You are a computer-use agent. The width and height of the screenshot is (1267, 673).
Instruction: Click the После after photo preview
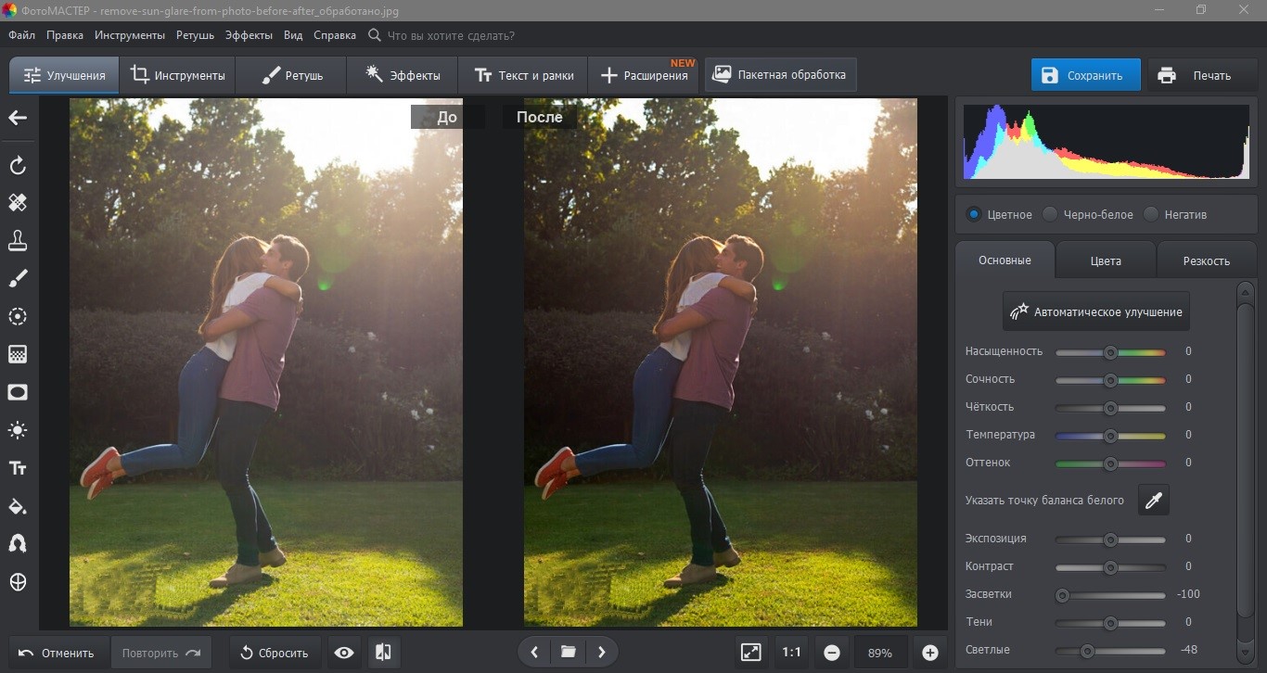click(720, 362)
